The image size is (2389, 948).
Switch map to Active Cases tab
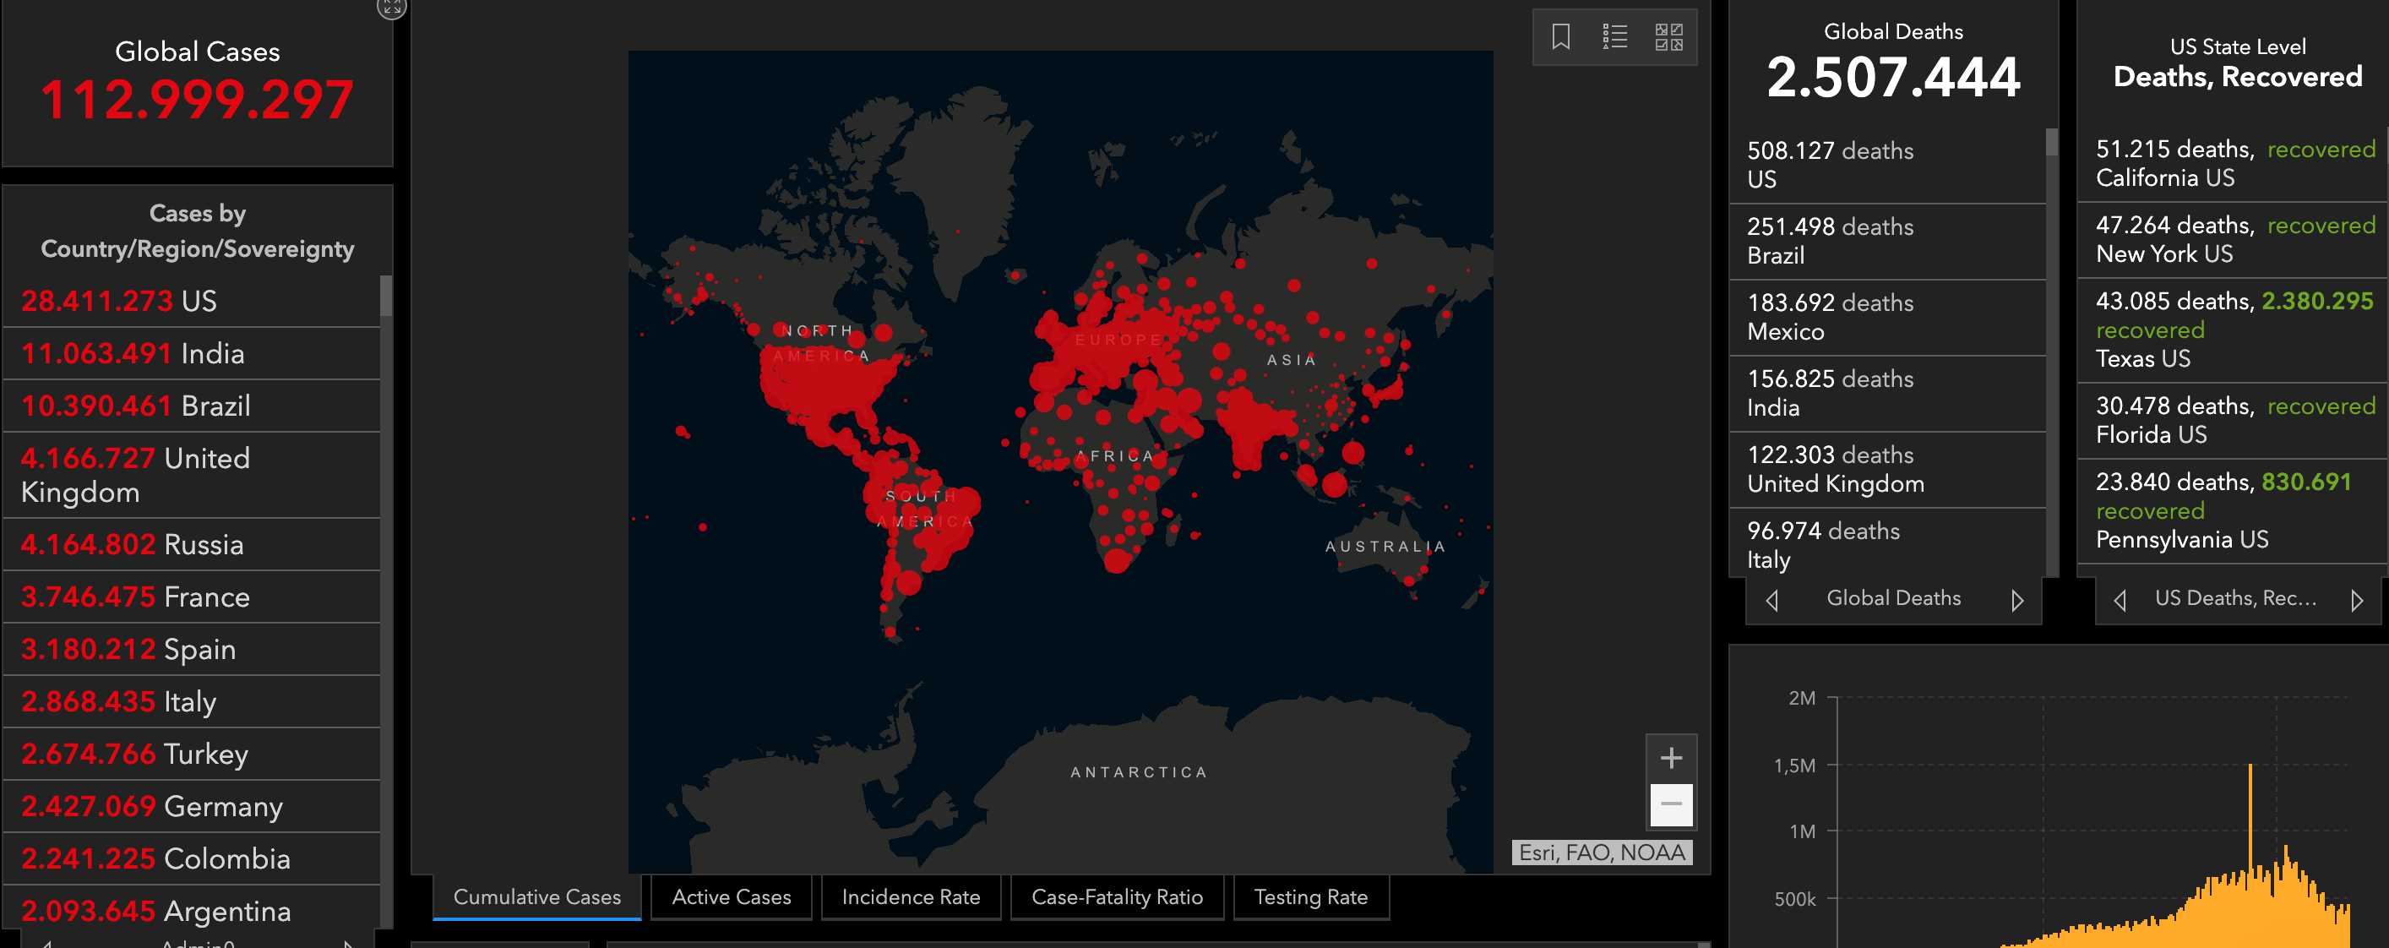point(731,897)
